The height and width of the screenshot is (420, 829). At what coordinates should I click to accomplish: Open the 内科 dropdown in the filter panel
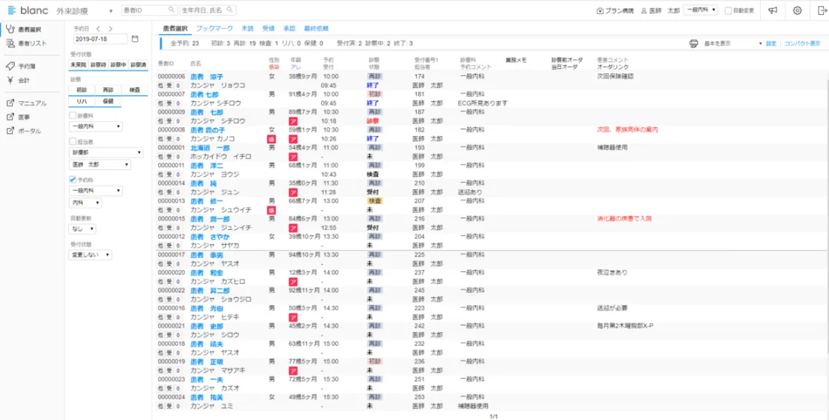coord(85,203)
